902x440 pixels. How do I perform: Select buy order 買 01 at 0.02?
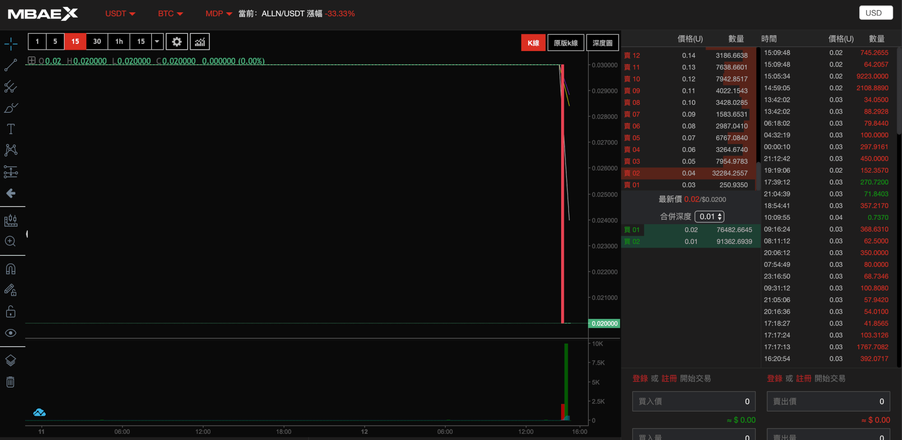[691, 229]
